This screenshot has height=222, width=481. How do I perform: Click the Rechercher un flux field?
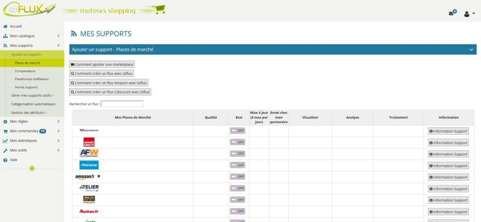(x=122, y=104)
